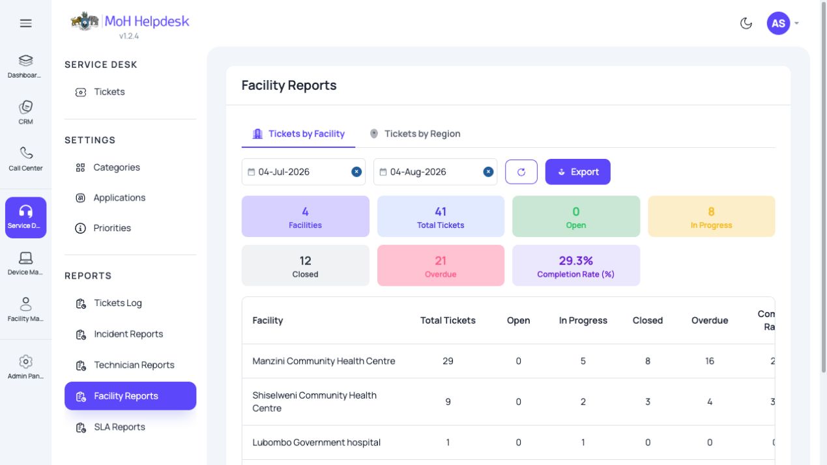Open Dashboard from the icon rail
This screenshot has width=827, height=465.
click(x=25, y=66)
